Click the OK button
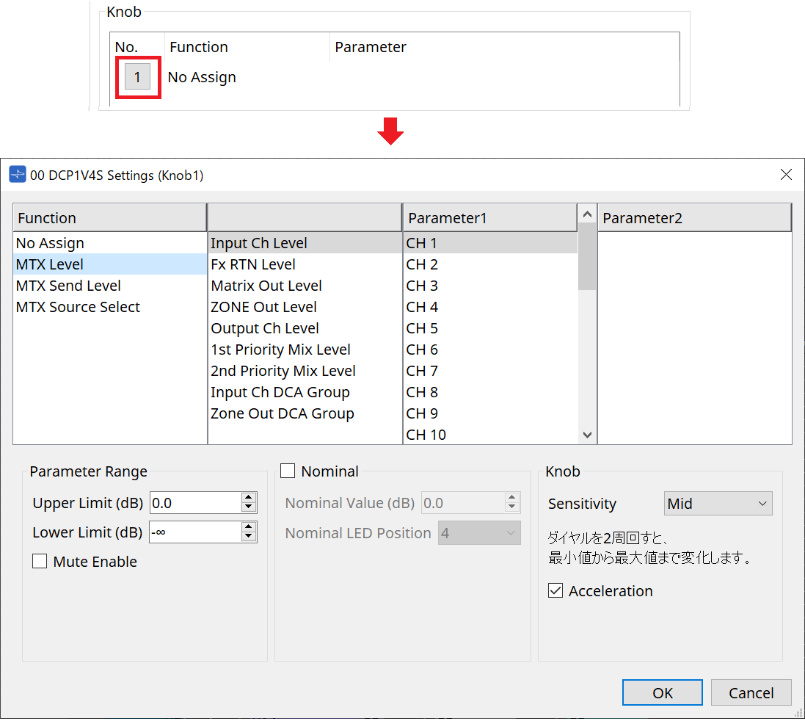This screenshot has height=724, width=805. (x=662, y=692)
